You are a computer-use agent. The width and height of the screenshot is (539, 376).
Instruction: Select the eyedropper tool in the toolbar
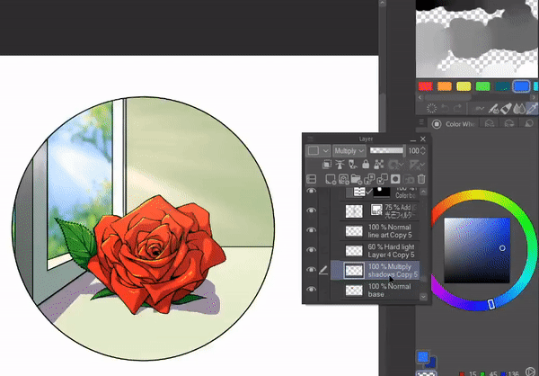point(531,108)
